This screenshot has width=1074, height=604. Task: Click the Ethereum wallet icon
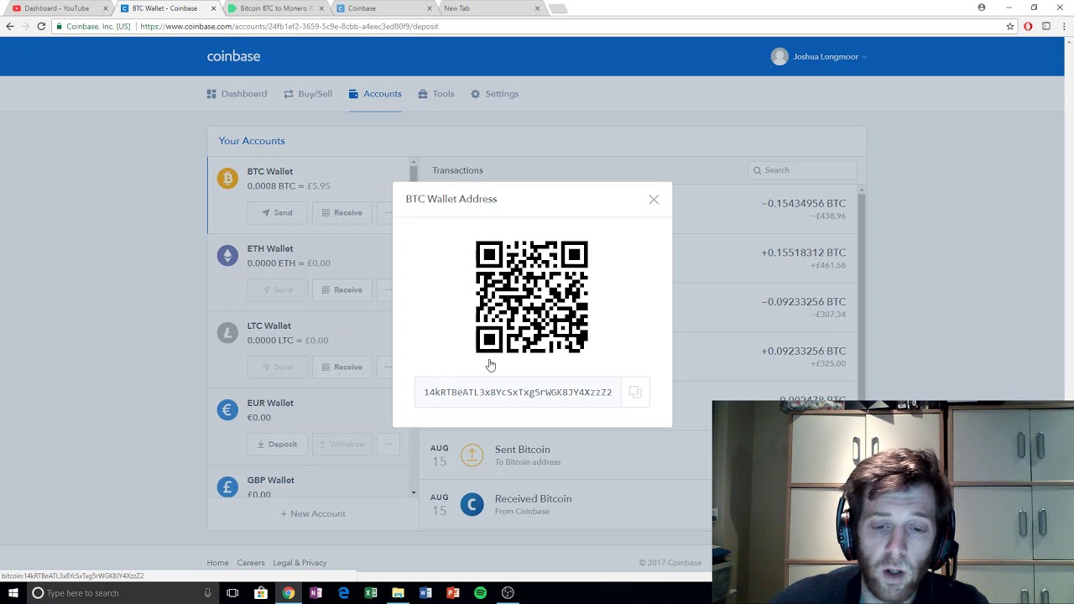point(227,255)
